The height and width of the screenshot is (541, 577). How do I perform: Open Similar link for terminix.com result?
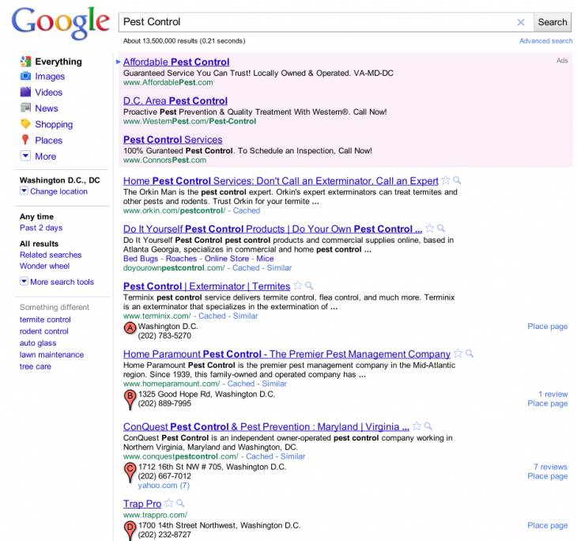pyautogui.click(x=245, y=316)
